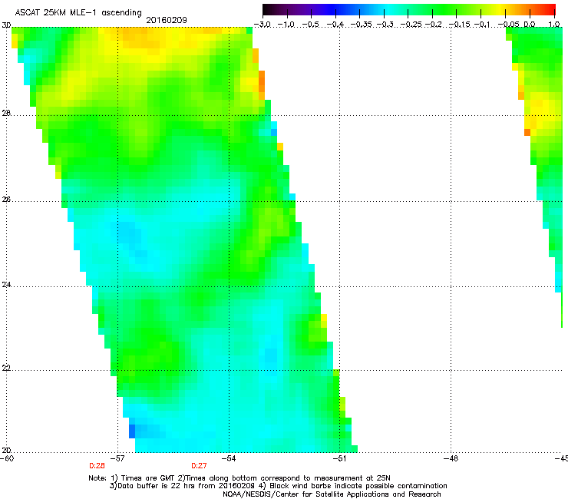Click the -0.1 color scale label
Viewport: 568px width, 499px height.
coord(482,25)
